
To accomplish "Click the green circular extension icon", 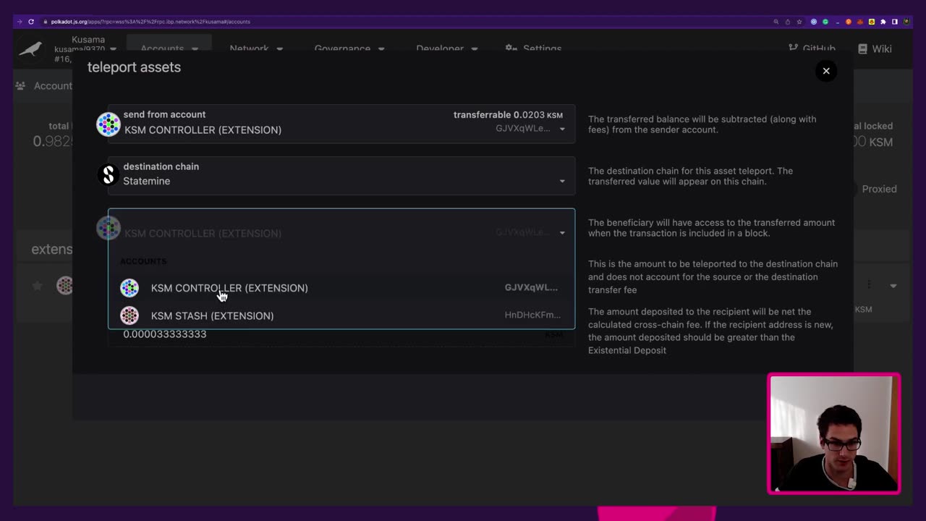I will coord(825,22).
